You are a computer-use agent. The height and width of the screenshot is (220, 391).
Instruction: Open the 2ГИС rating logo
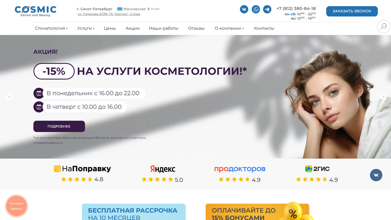(x=317, y=169)
